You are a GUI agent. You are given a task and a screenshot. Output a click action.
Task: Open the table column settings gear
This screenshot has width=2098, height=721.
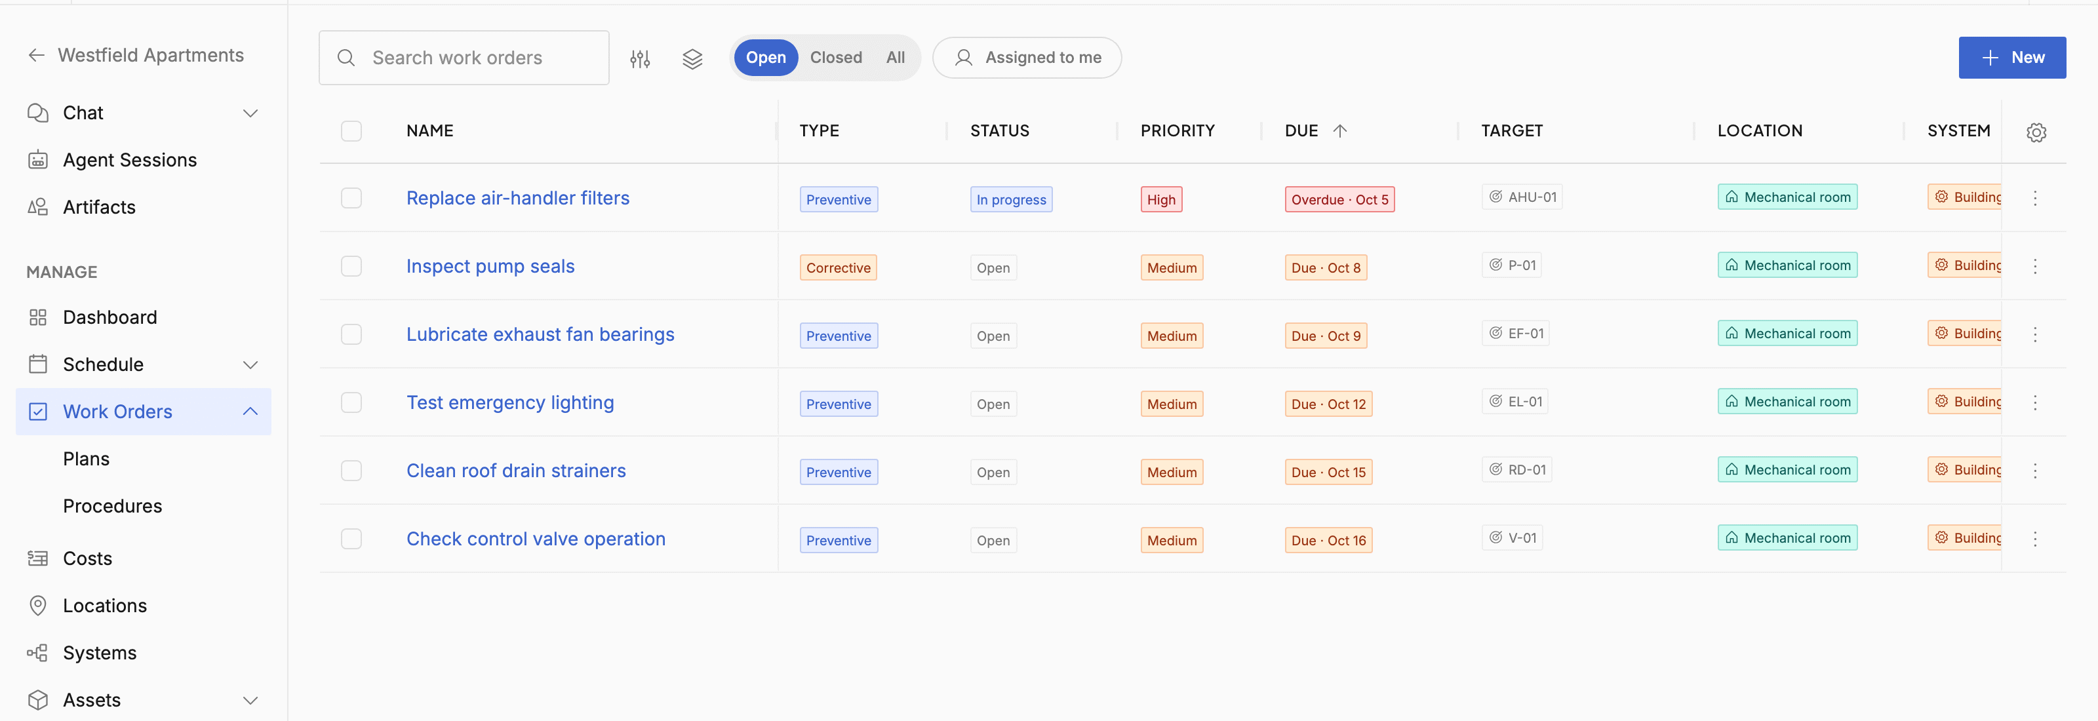(x=2036, y=132)
